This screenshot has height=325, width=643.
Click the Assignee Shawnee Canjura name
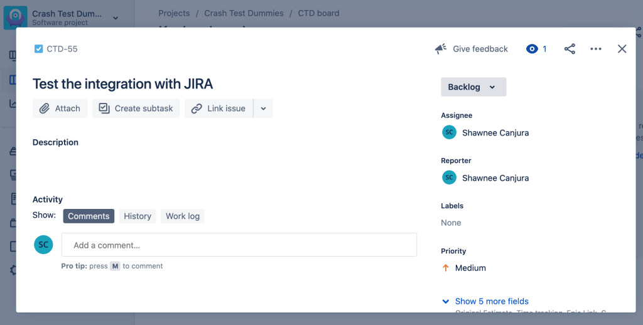[495, 132]
